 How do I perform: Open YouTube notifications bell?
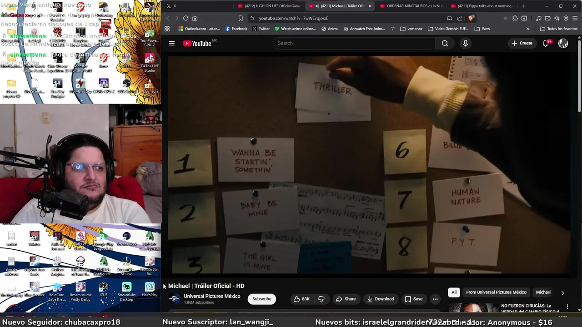coord(546,43)
